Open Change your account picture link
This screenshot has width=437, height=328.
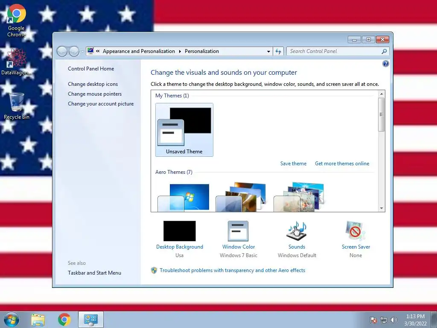(x=101, y=104)
